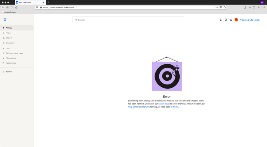
Task: Open page actions three-dot menu in address bar
Action: point(216,7)
